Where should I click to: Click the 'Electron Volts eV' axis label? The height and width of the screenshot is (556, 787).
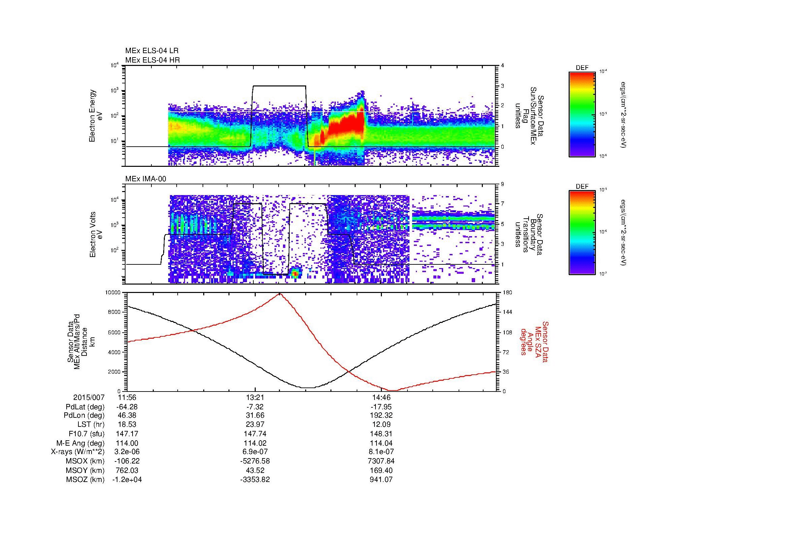(x=96, y=235)
